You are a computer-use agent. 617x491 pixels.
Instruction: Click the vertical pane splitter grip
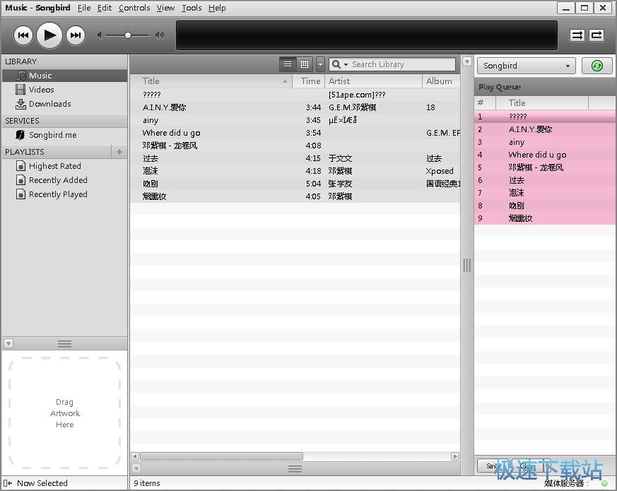(x=467, y=265)
